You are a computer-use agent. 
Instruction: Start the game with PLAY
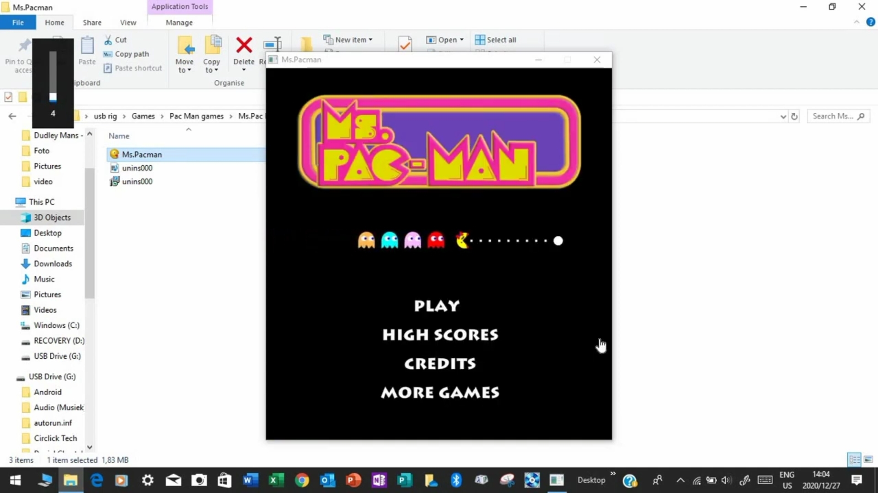437,306
